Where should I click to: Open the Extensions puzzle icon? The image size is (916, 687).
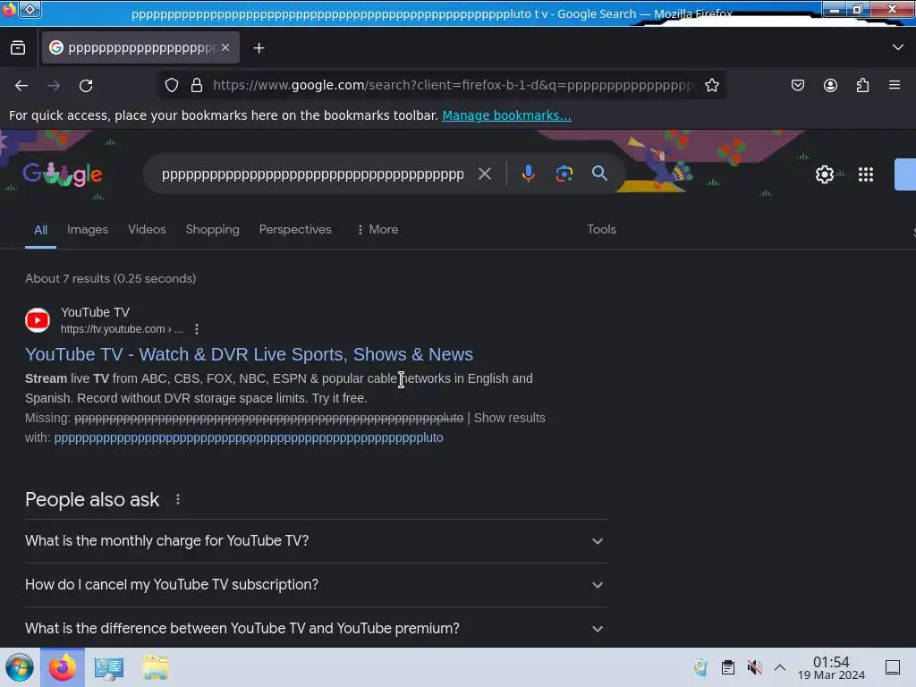tap(862, 85)
